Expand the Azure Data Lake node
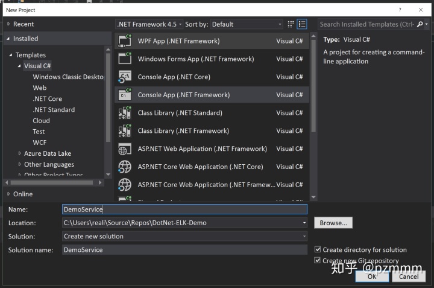The width and height of the screenshot is (434, 288). tap(19, 153)
